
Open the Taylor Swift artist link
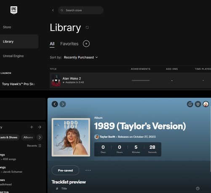pyautogui.click(x=107, y=137)
